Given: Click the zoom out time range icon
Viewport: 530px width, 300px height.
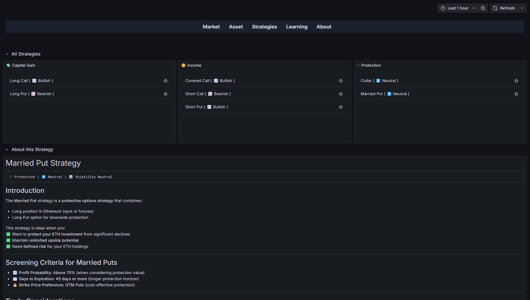Looking at the screenshot, I should [x=483, y=8].
